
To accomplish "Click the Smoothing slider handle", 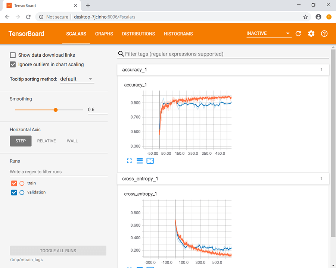I will click(x=56, y=110).
